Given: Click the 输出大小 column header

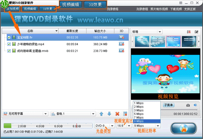Looking at the screenshot, I should click(x=100, y=31).
